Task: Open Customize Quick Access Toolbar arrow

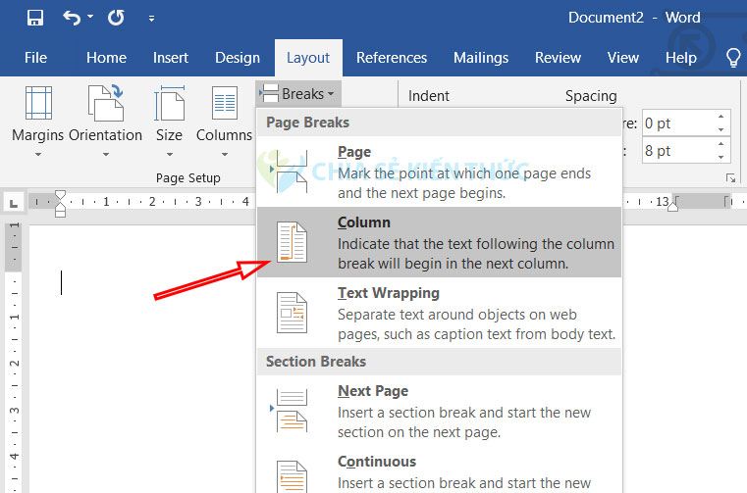Action: (x=150, y=19)
